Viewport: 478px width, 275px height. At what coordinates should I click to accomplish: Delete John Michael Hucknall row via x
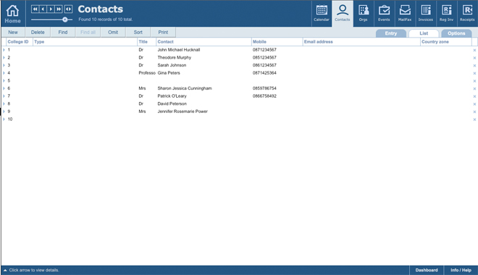(x=474, y=50)
